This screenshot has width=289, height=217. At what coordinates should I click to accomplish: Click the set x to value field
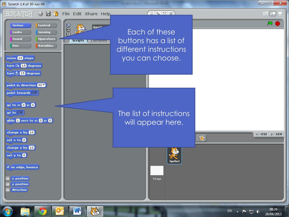(x=24, y=140)
